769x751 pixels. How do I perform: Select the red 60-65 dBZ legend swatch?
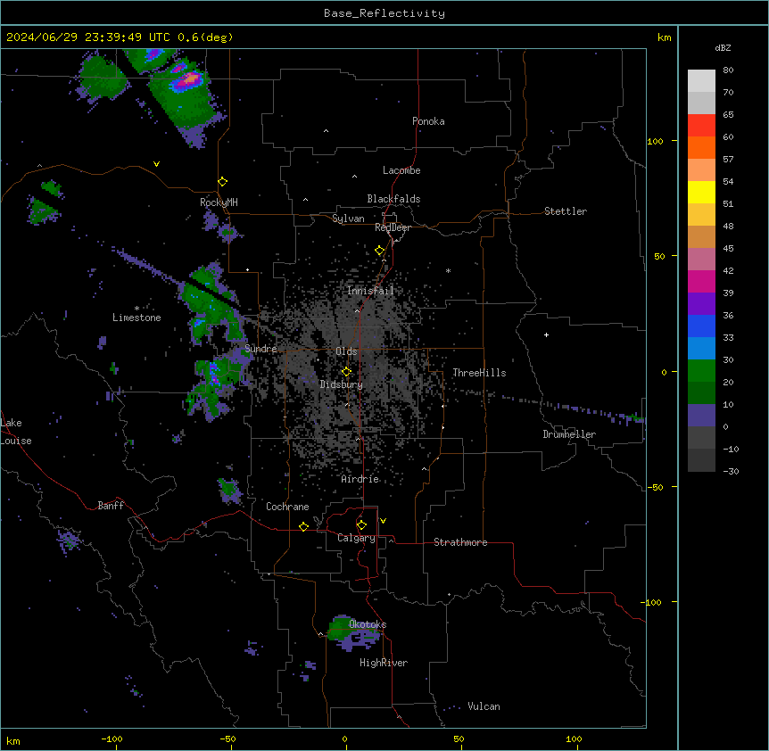(x=701, y=126)
